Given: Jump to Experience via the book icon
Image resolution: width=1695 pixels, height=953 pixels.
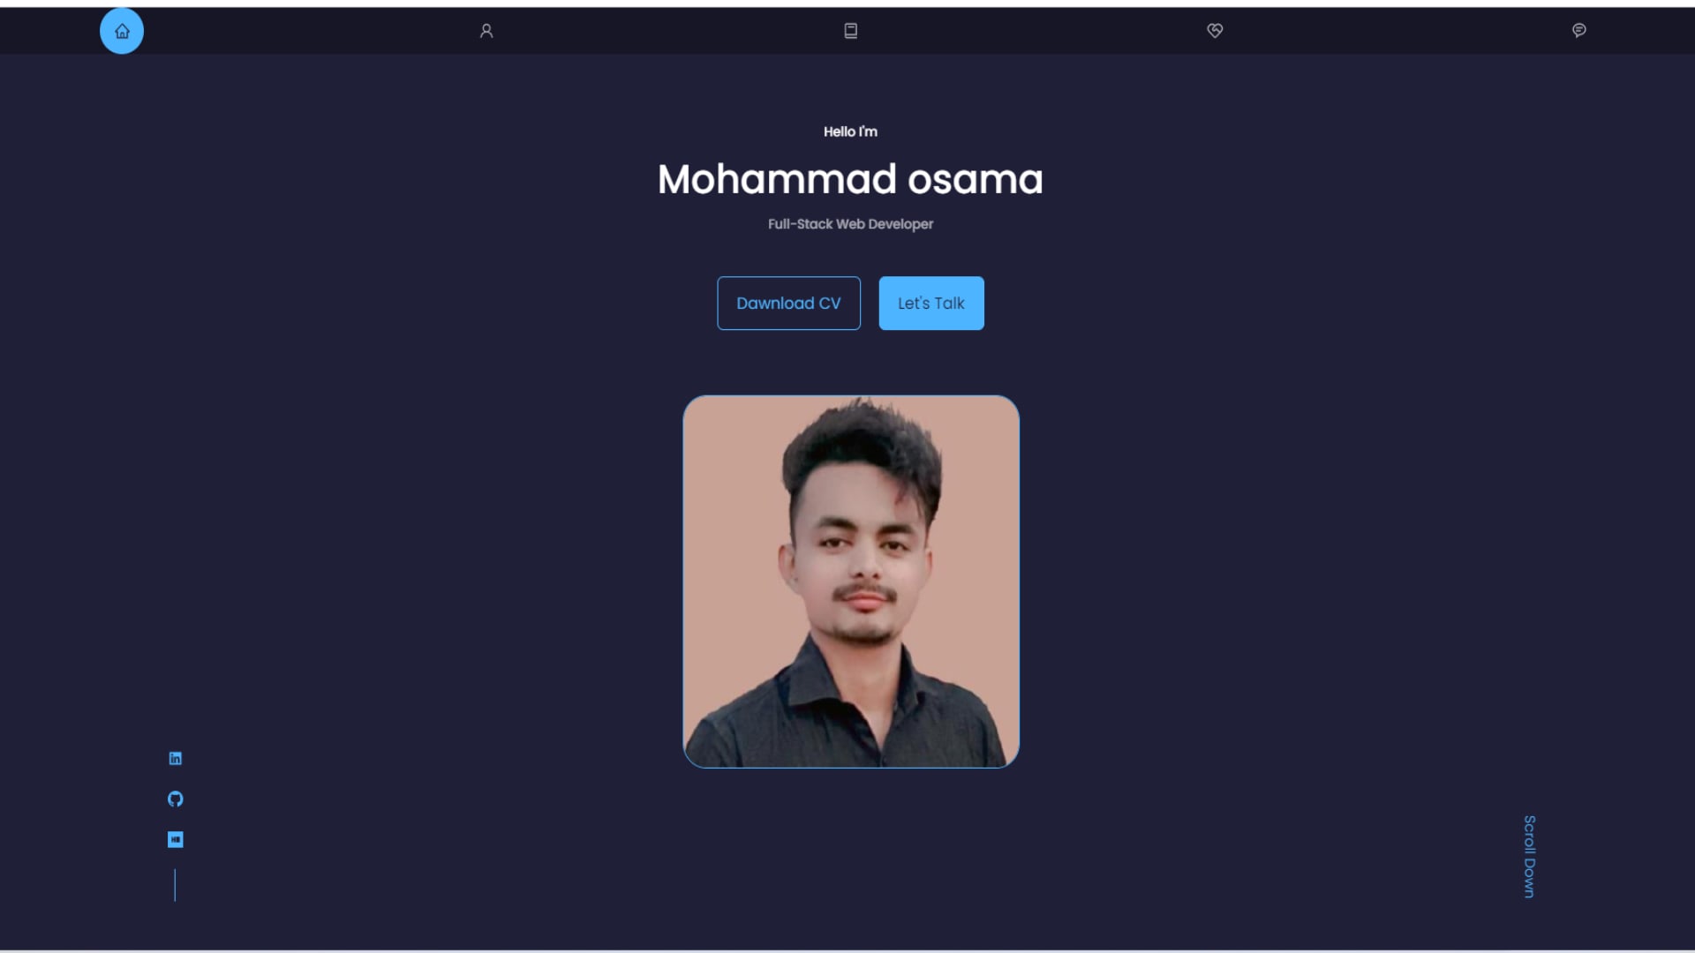Looking at the screenshot, I should click(x=851, y=31).
